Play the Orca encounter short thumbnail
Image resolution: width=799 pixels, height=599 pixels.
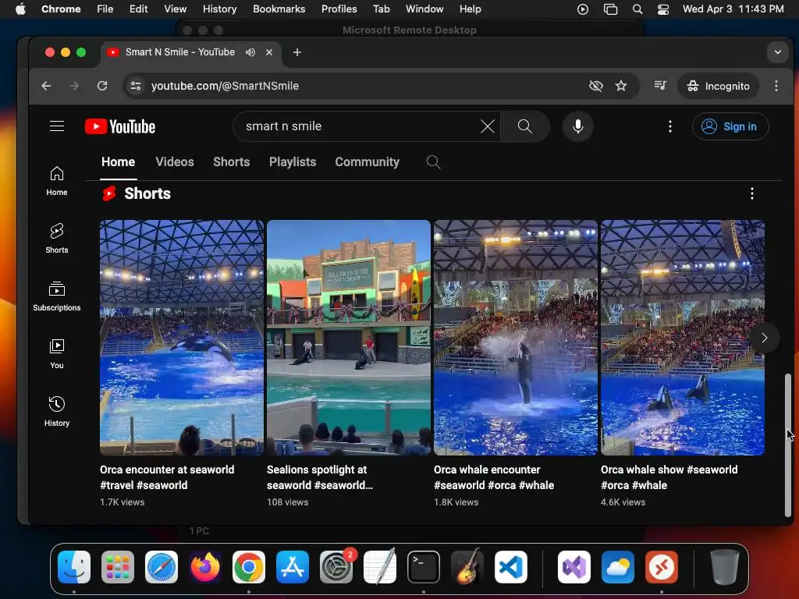click(x=182, y=337)
